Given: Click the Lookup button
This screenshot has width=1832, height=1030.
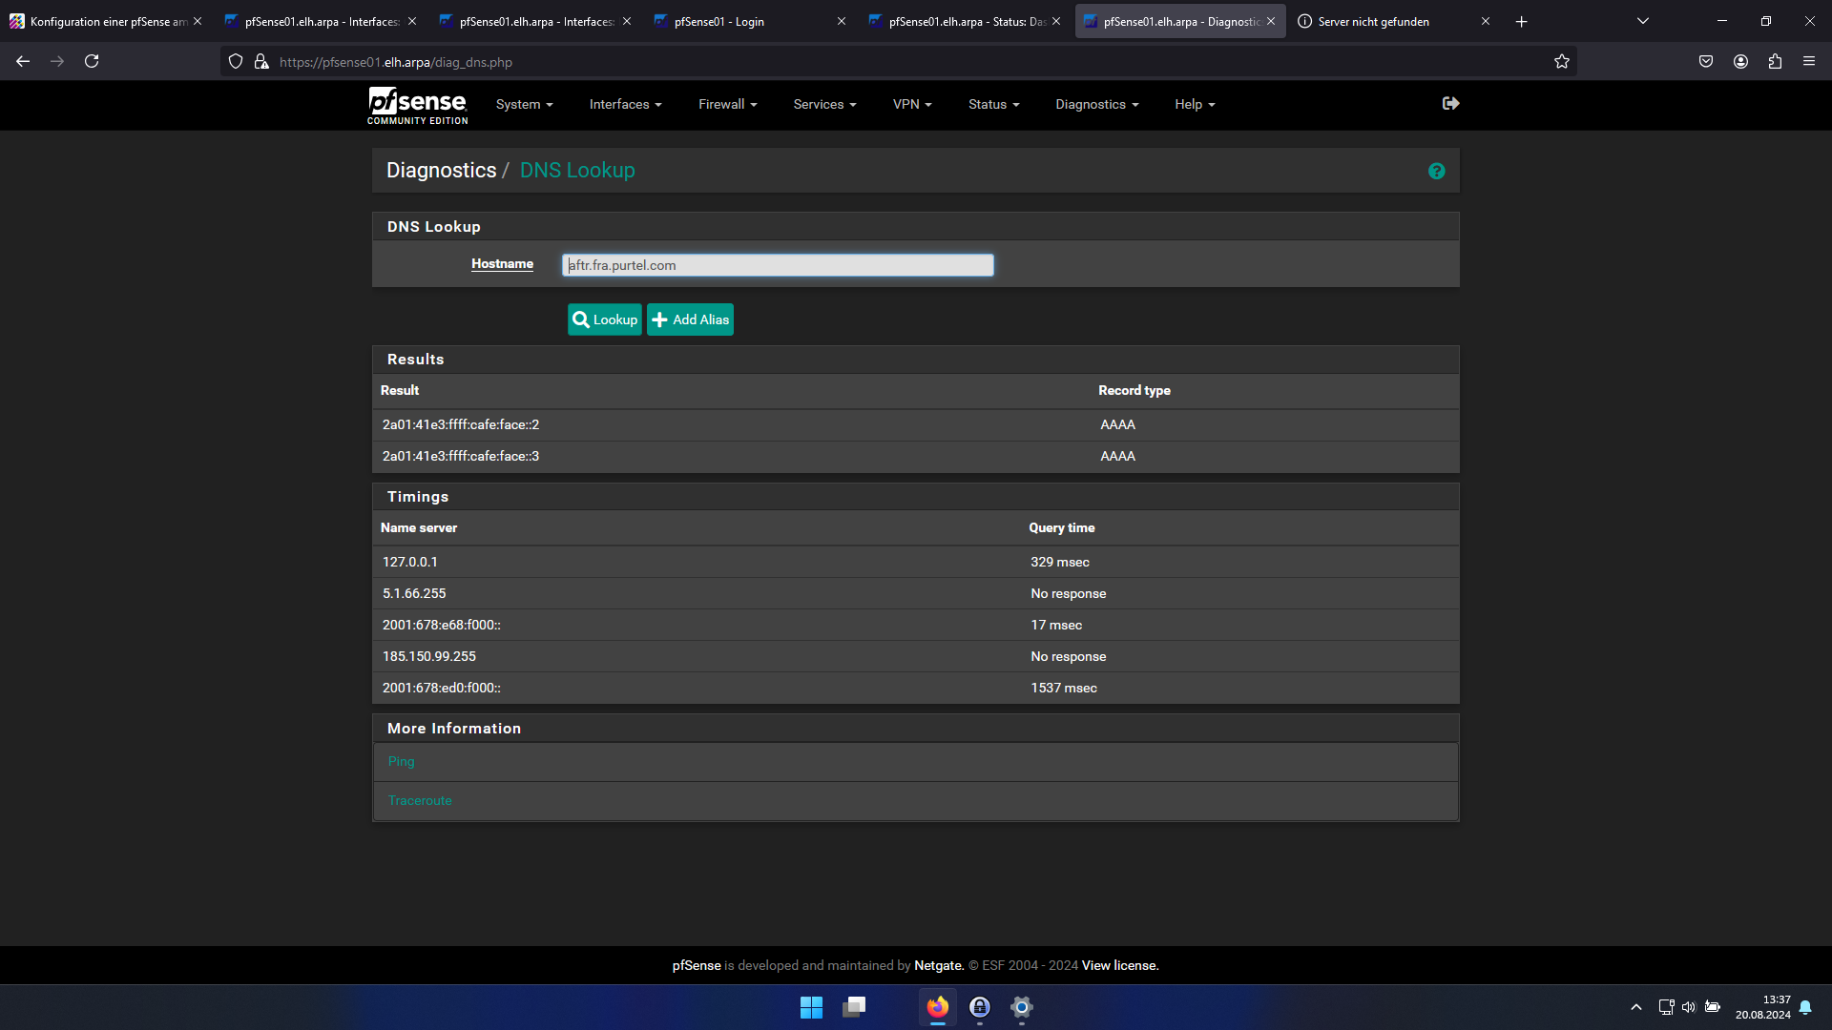Looking at the screenshot, I should coord(605,319).
